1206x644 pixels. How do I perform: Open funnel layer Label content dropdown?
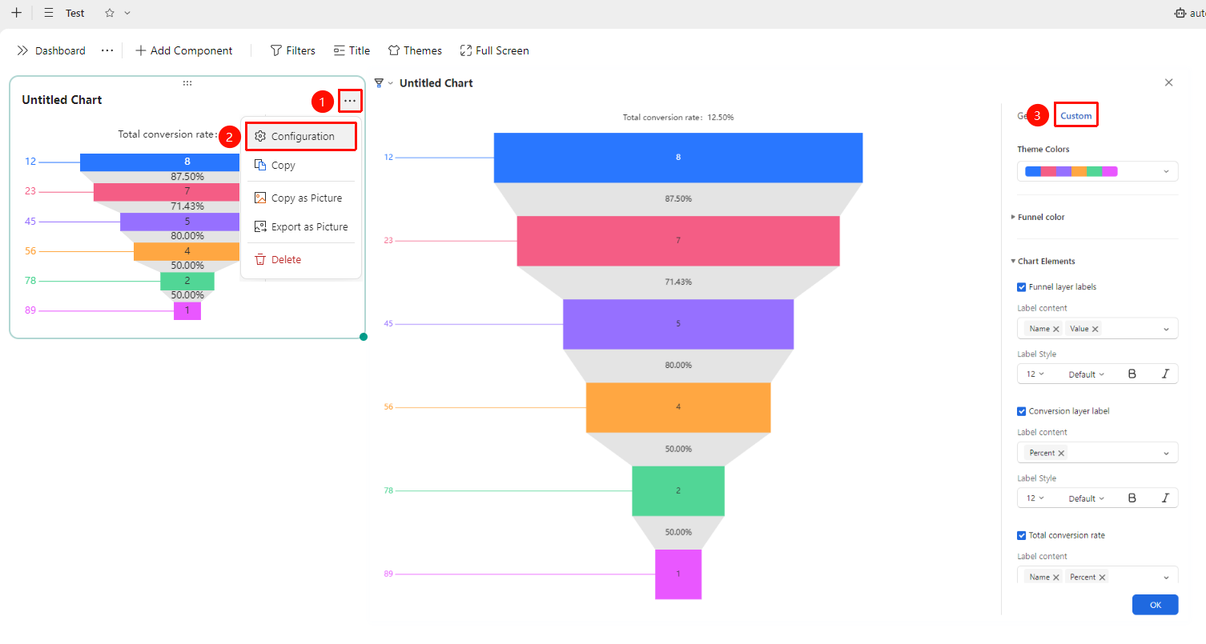1166,329
